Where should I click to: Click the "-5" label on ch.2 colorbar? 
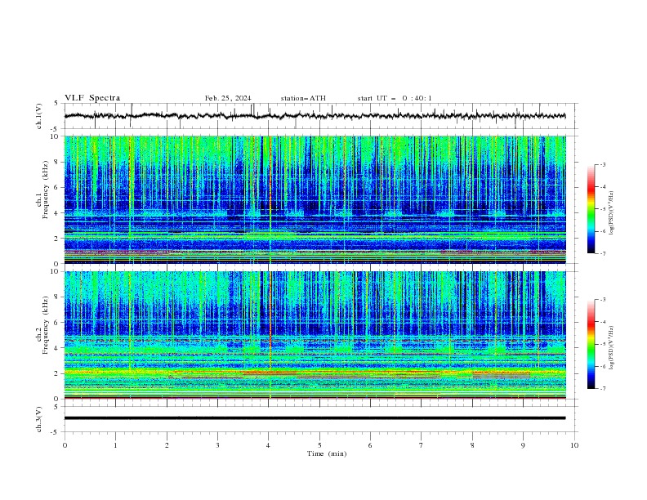click(x=602, y=344)
